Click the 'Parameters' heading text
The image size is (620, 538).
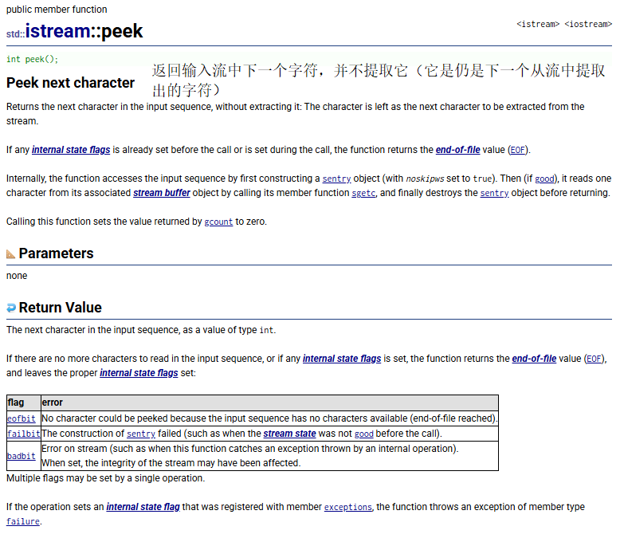coord(56,253)
